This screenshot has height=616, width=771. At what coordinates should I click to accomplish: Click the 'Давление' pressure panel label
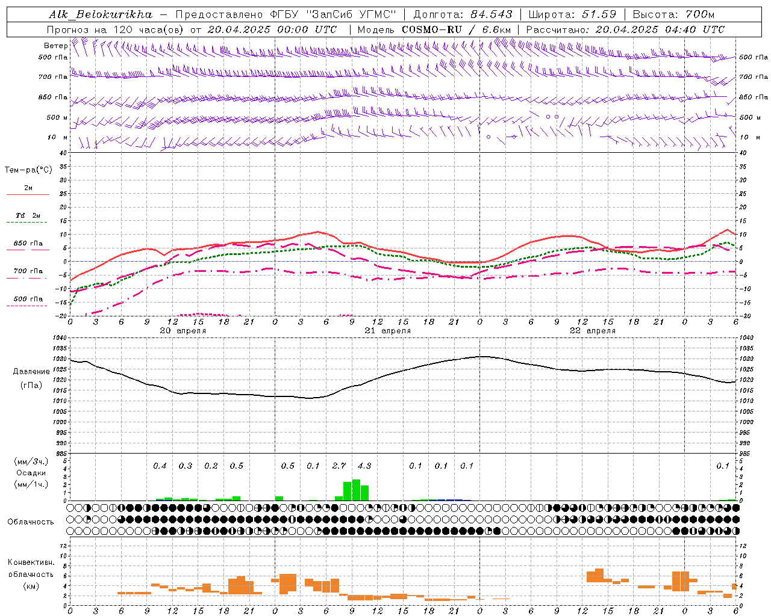click(31, 372)
